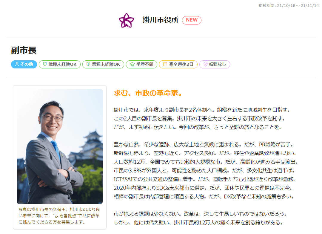This screenshot has width=322, height=234.
Task: Click the person icon in その他 tag
Action: pos(17,64)
